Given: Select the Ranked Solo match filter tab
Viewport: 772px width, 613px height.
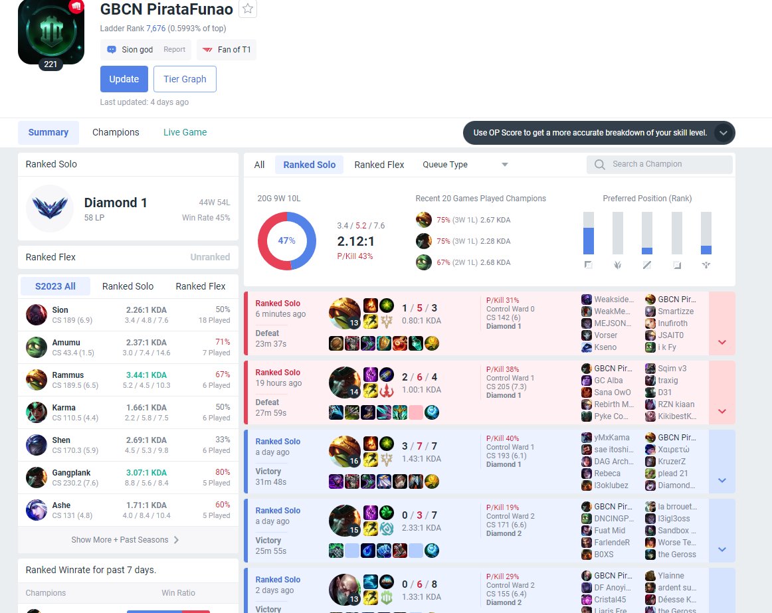Looking at the screenshot, I should pyautogui.click(x=309, y=165).
